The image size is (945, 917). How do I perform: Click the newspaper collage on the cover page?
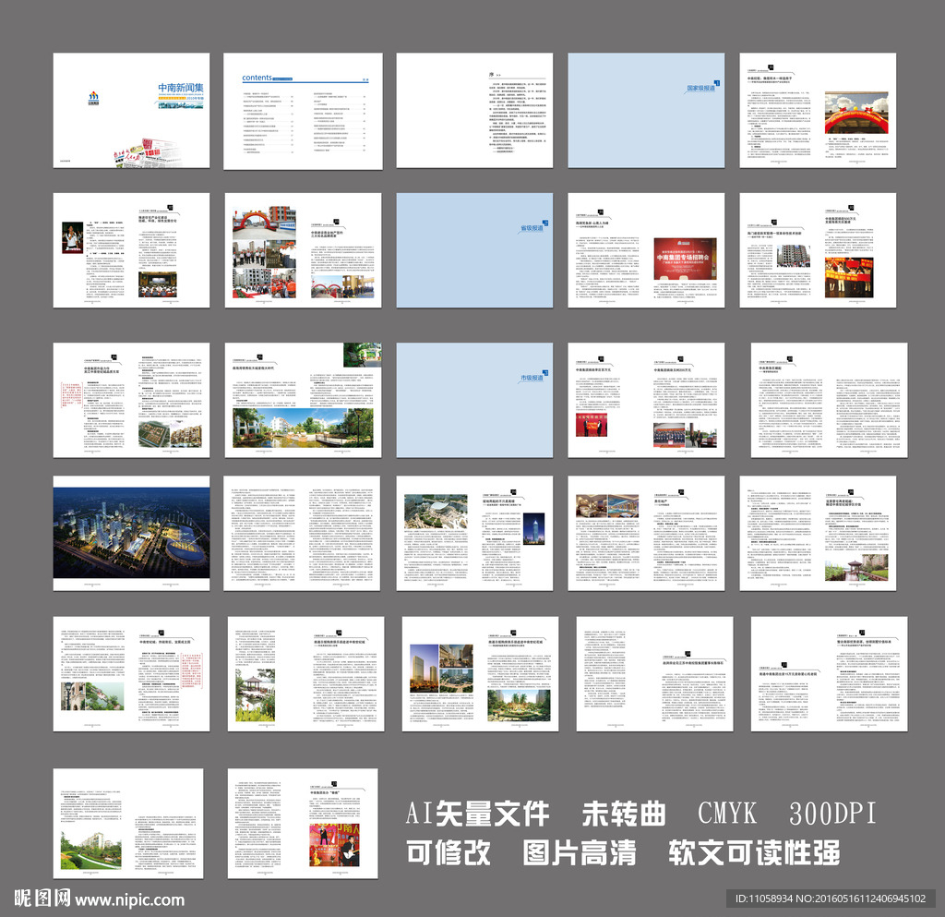pyautogui.click(x=148, y=153)
